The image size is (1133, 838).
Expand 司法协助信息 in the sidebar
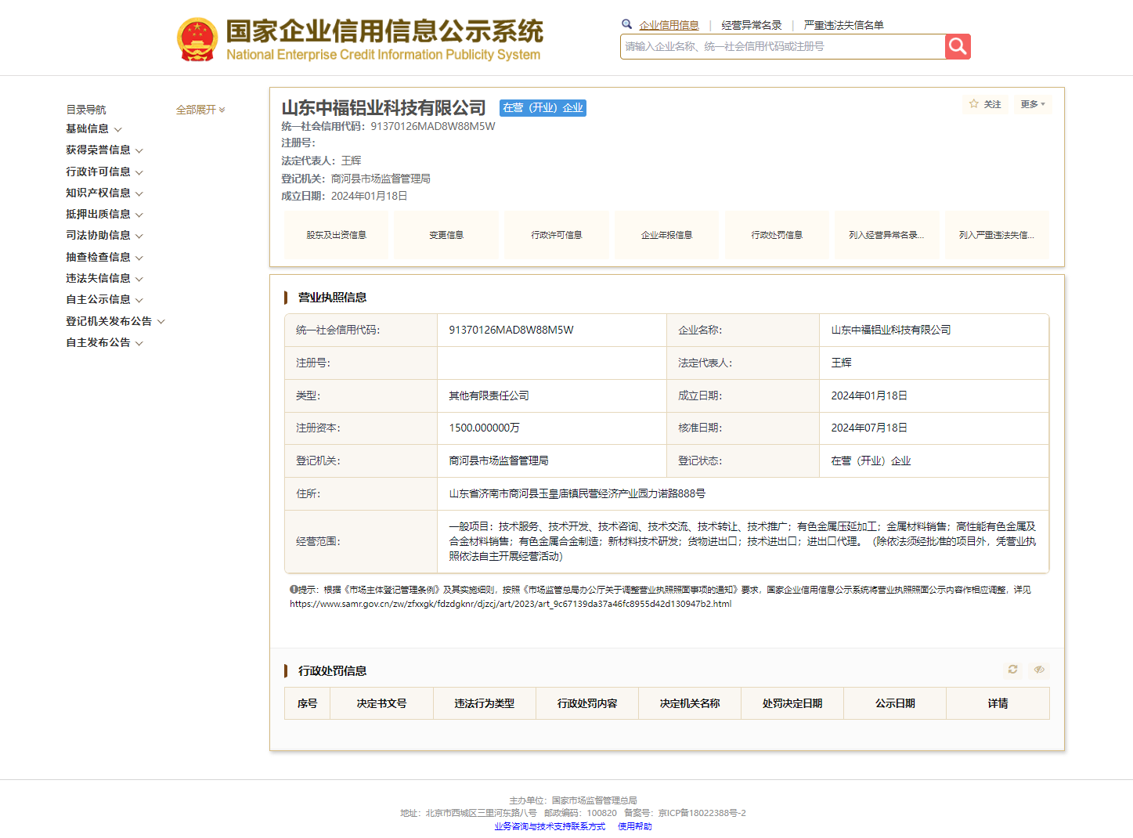coord(104,235)
